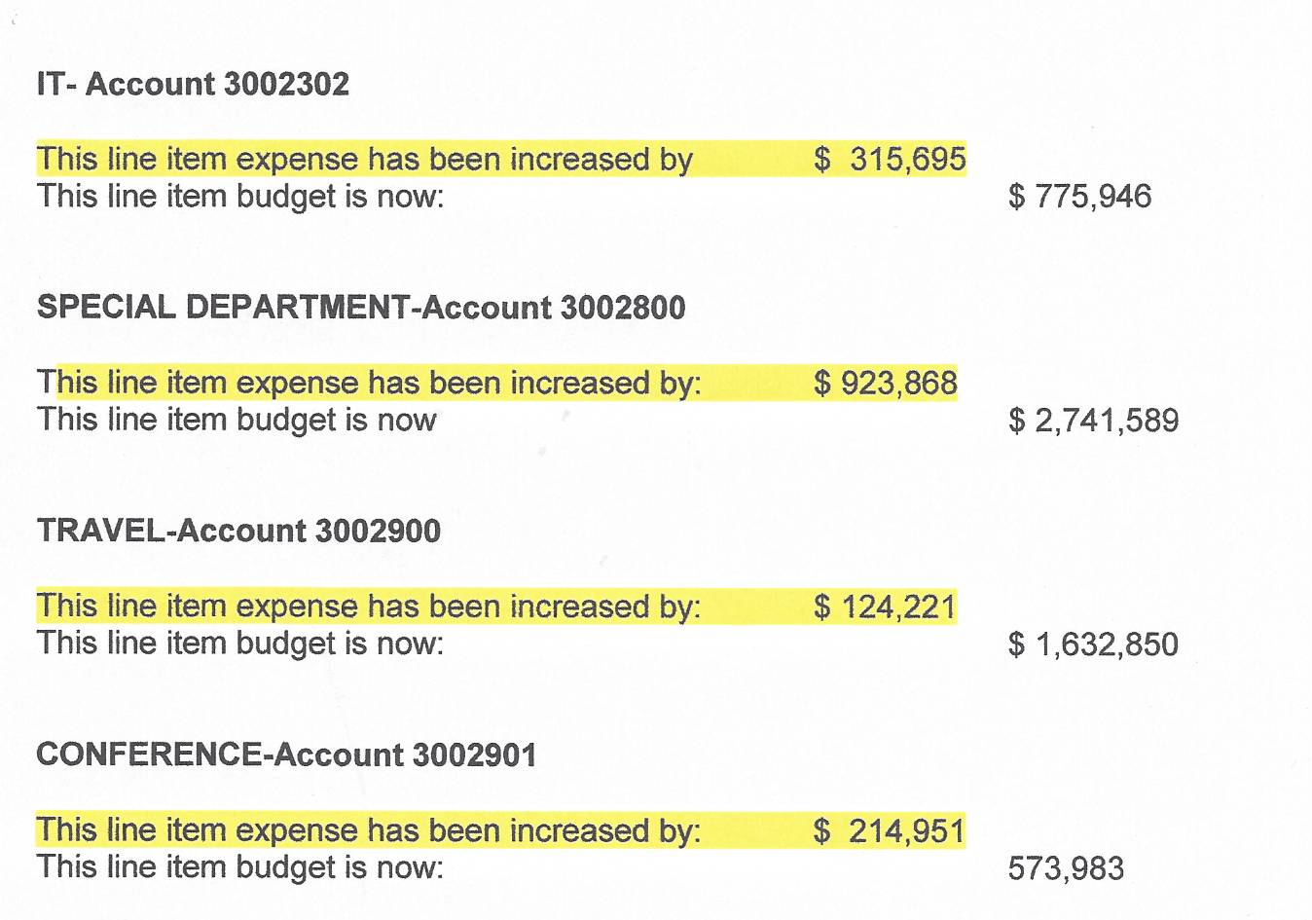Click the $ 775,946 budget total
Viewport: 1312px width, 920px height.
[x=1079, y=197]
